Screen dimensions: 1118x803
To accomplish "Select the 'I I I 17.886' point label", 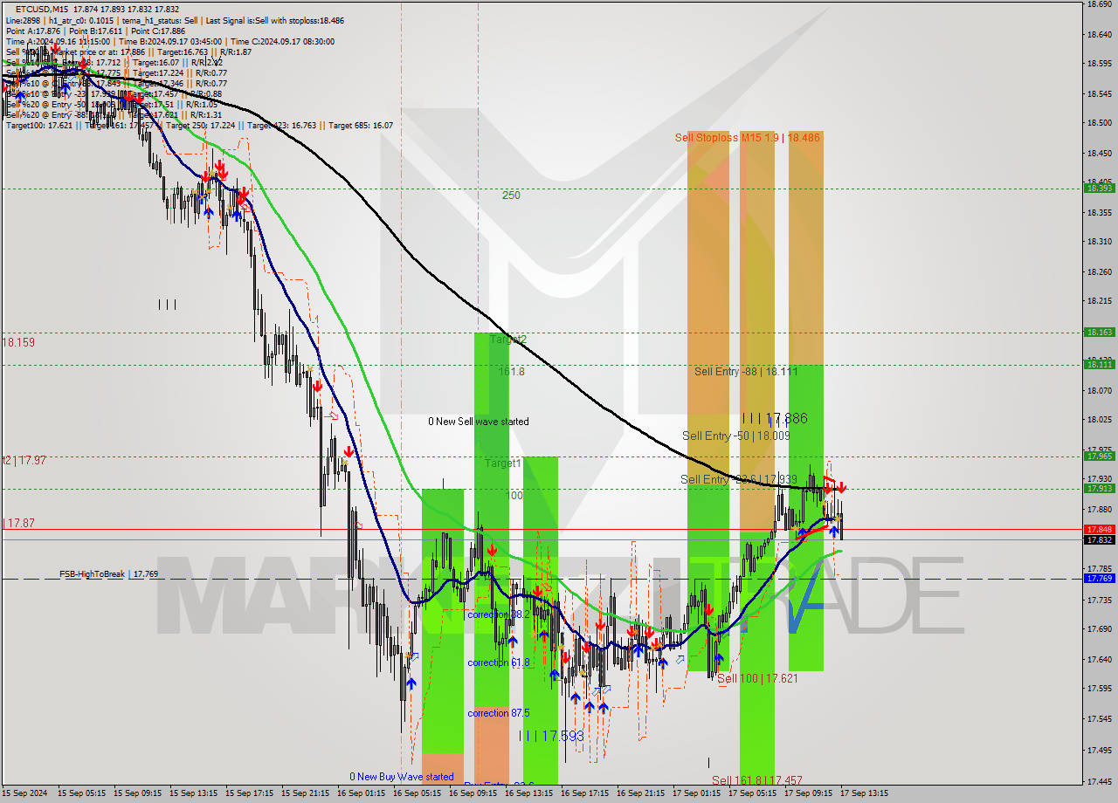I will click(x=775, y=419).
